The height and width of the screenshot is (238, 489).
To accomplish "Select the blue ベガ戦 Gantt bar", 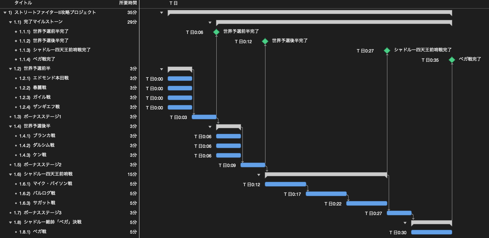I will [x=432, y=232].
